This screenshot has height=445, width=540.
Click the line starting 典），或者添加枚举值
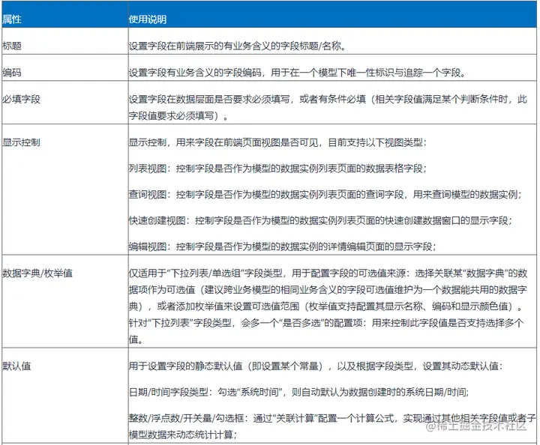point(325,306)
